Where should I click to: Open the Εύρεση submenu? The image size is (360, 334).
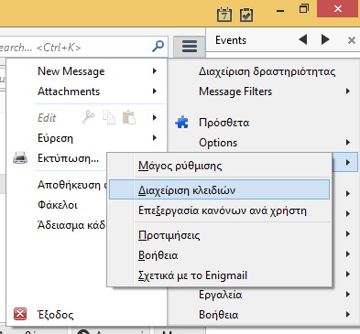(86, 138)
